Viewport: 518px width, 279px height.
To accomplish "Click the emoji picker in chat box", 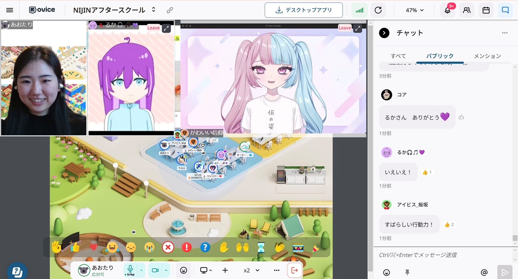I will [386, 272].
